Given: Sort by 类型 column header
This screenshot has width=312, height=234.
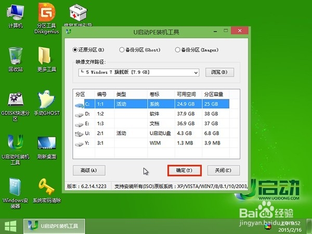Looking at the screenshot, I should point(121,94).
